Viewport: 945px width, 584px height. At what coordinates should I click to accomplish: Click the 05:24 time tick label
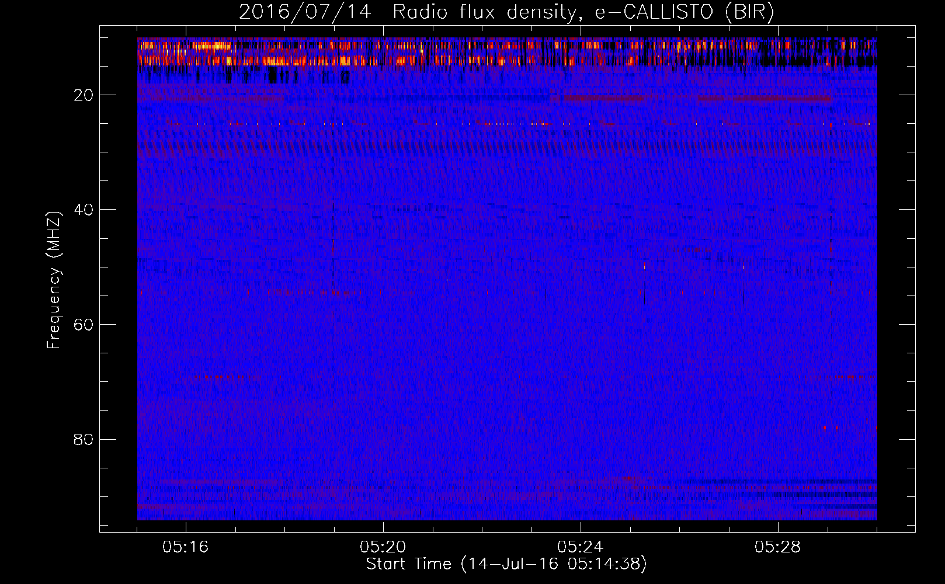click(581, 547)
